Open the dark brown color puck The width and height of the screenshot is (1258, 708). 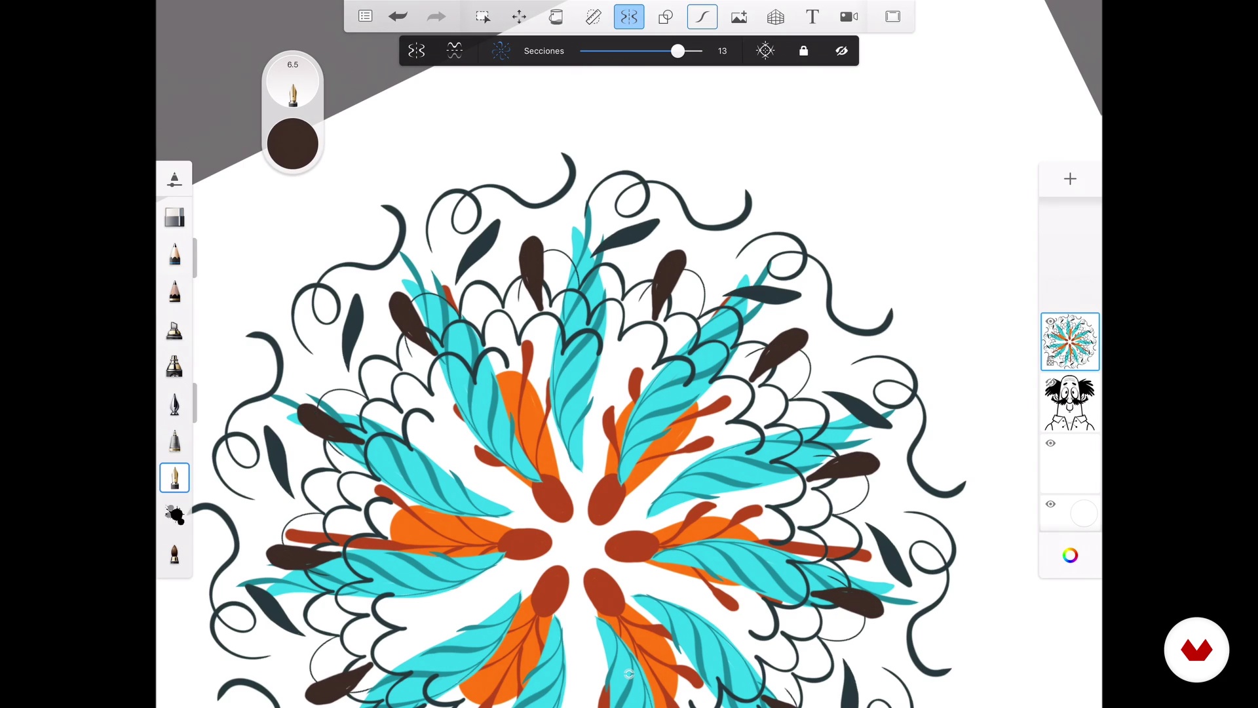pyautogui.click(x=293, y=144)
